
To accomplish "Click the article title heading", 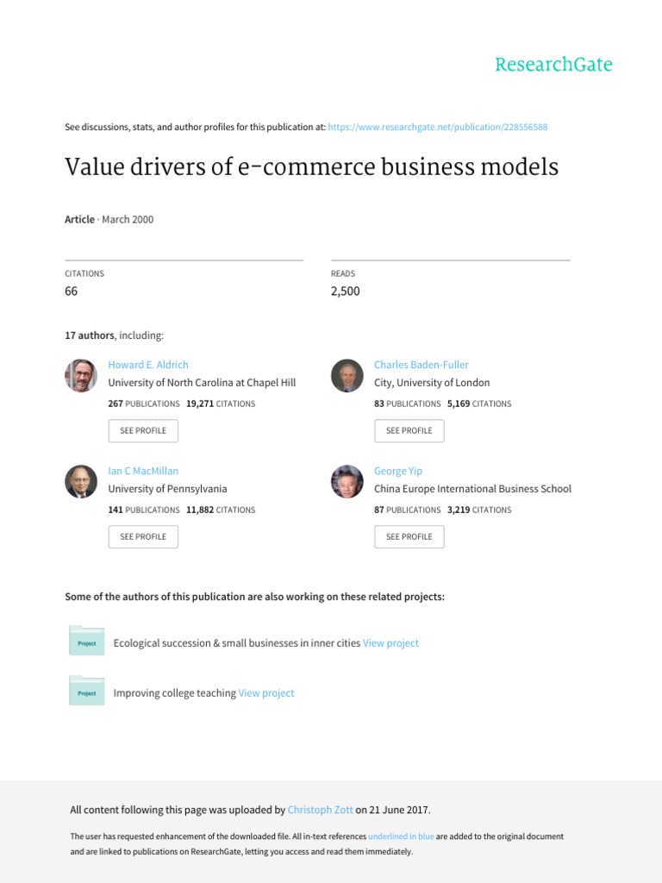I will [x=312, y=166].
